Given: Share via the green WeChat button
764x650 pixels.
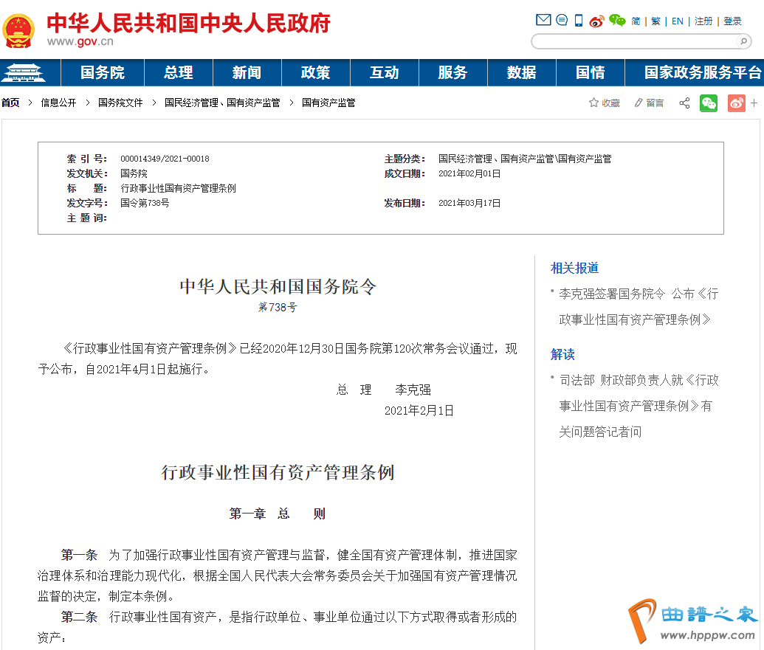Looking at the screenshot, I should (x=709, y=103).
